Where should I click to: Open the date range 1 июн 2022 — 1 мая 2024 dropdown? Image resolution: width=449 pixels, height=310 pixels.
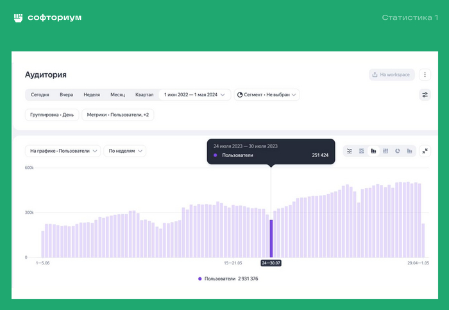(195, 95)
